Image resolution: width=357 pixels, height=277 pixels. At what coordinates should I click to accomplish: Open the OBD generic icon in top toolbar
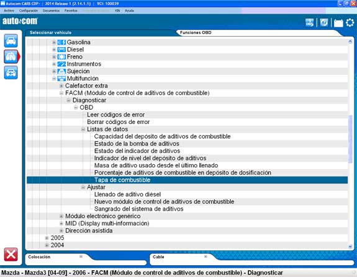click(309, 23)
